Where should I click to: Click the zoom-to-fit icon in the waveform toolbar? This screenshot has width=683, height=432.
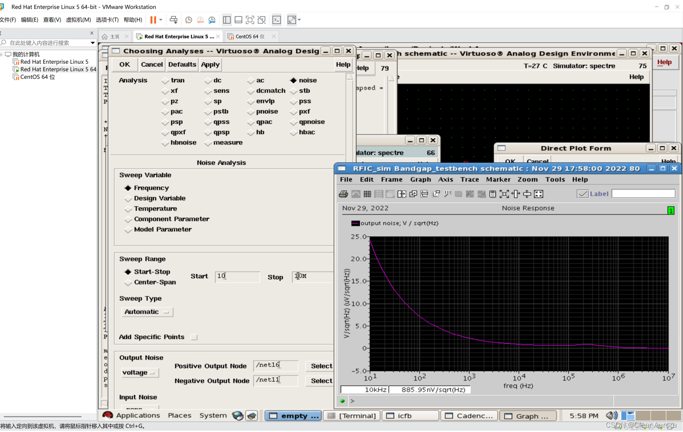pyautogui.click(x=504, y=194)
